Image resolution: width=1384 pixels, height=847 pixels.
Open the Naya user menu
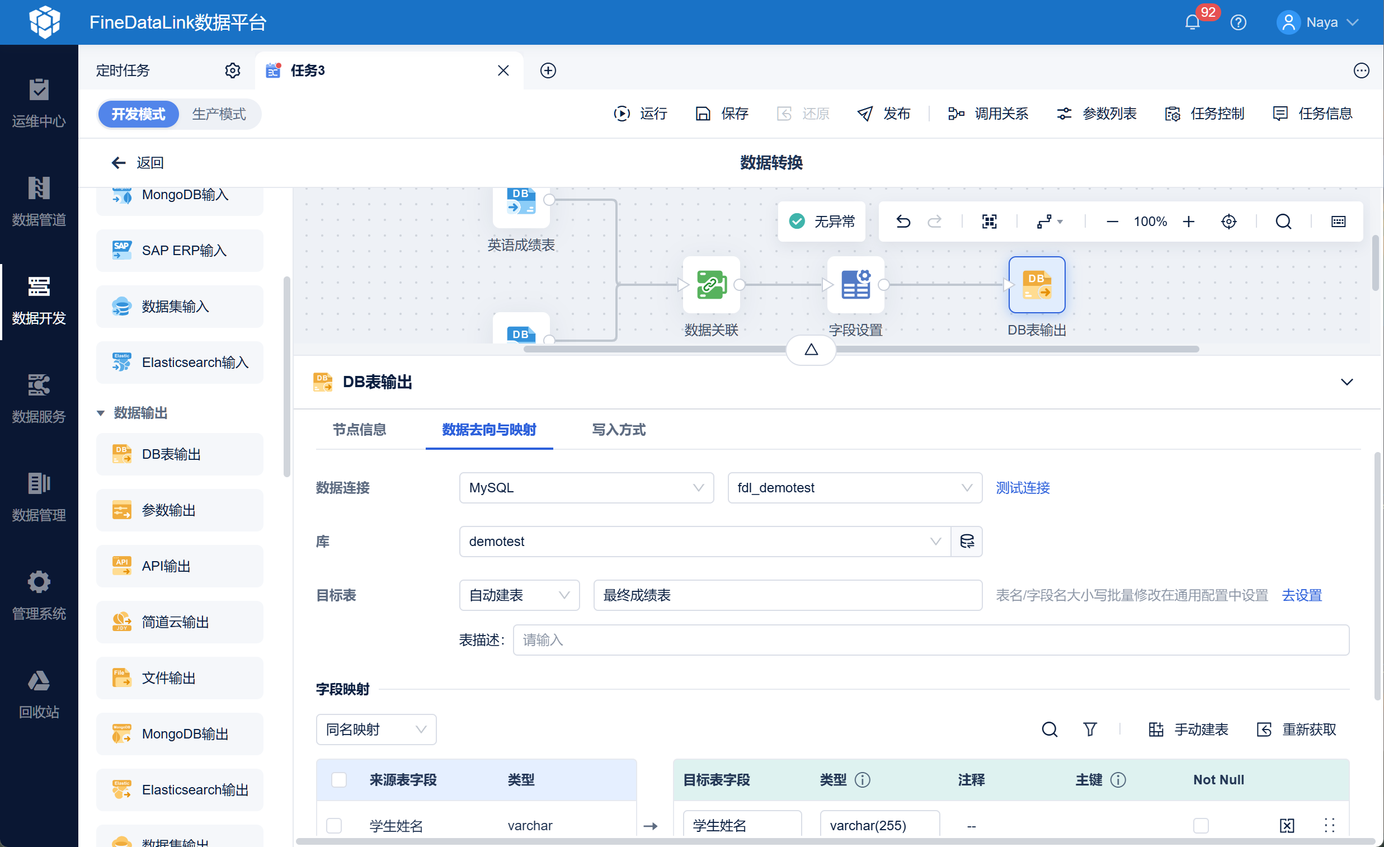pyautogui.click(x=1317, y=22)
